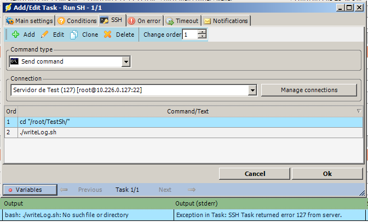368x222 pixels.
Task: Click the Edit pencil icon
Action: (45, 35)
